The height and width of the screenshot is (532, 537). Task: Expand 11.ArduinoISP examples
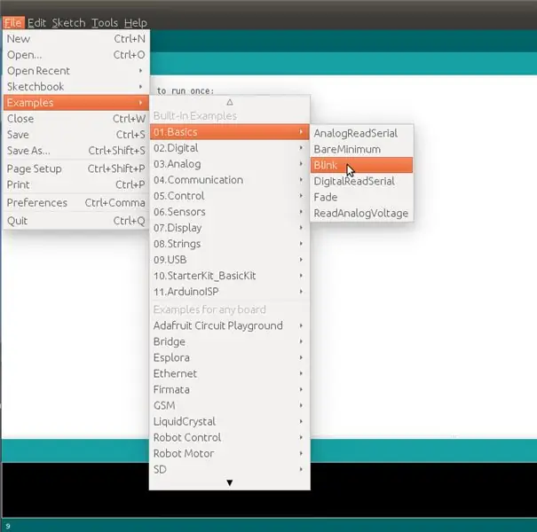pyautogui.click(x=230, y=292)
